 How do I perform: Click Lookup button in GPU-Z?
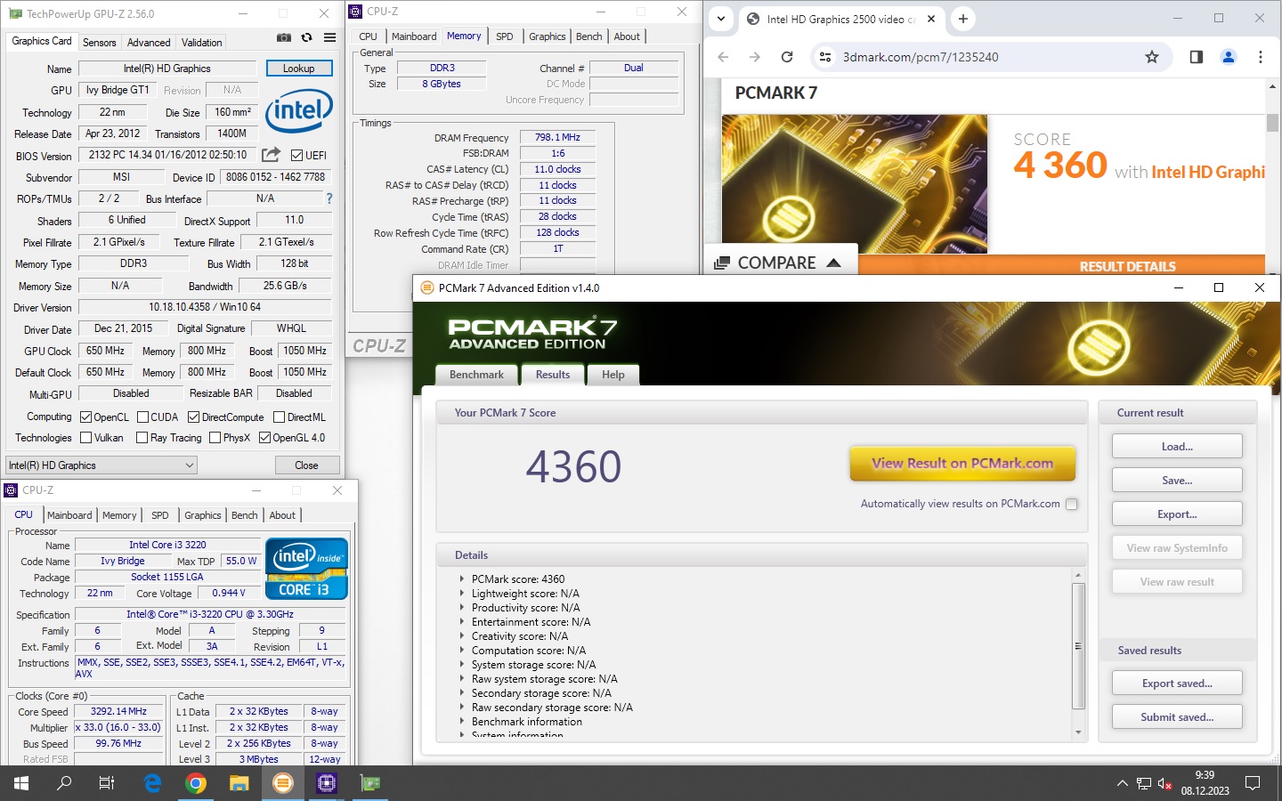click(298, 69)
